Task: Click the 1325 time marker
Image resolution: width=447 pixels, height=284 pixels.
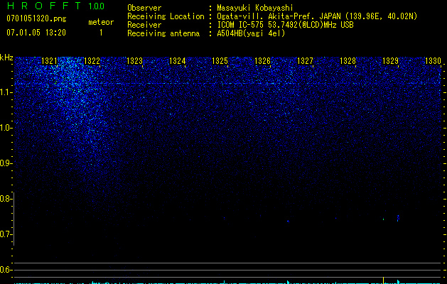Action: click(x=220, y=61)
